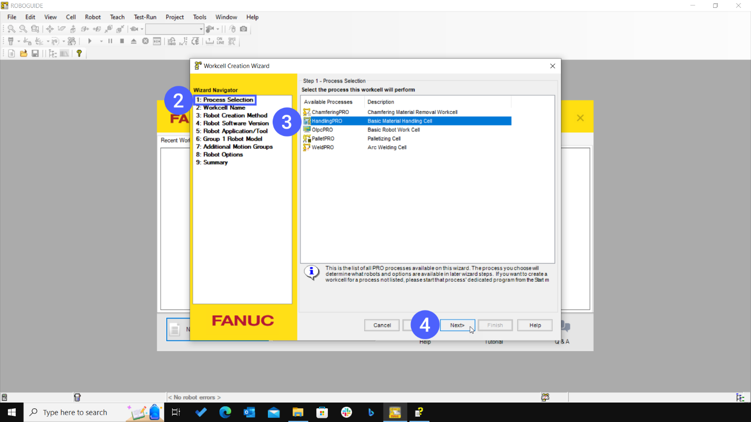751x422 pixels.
Task: Open the Test-Run menu
Action: [145, 17]
